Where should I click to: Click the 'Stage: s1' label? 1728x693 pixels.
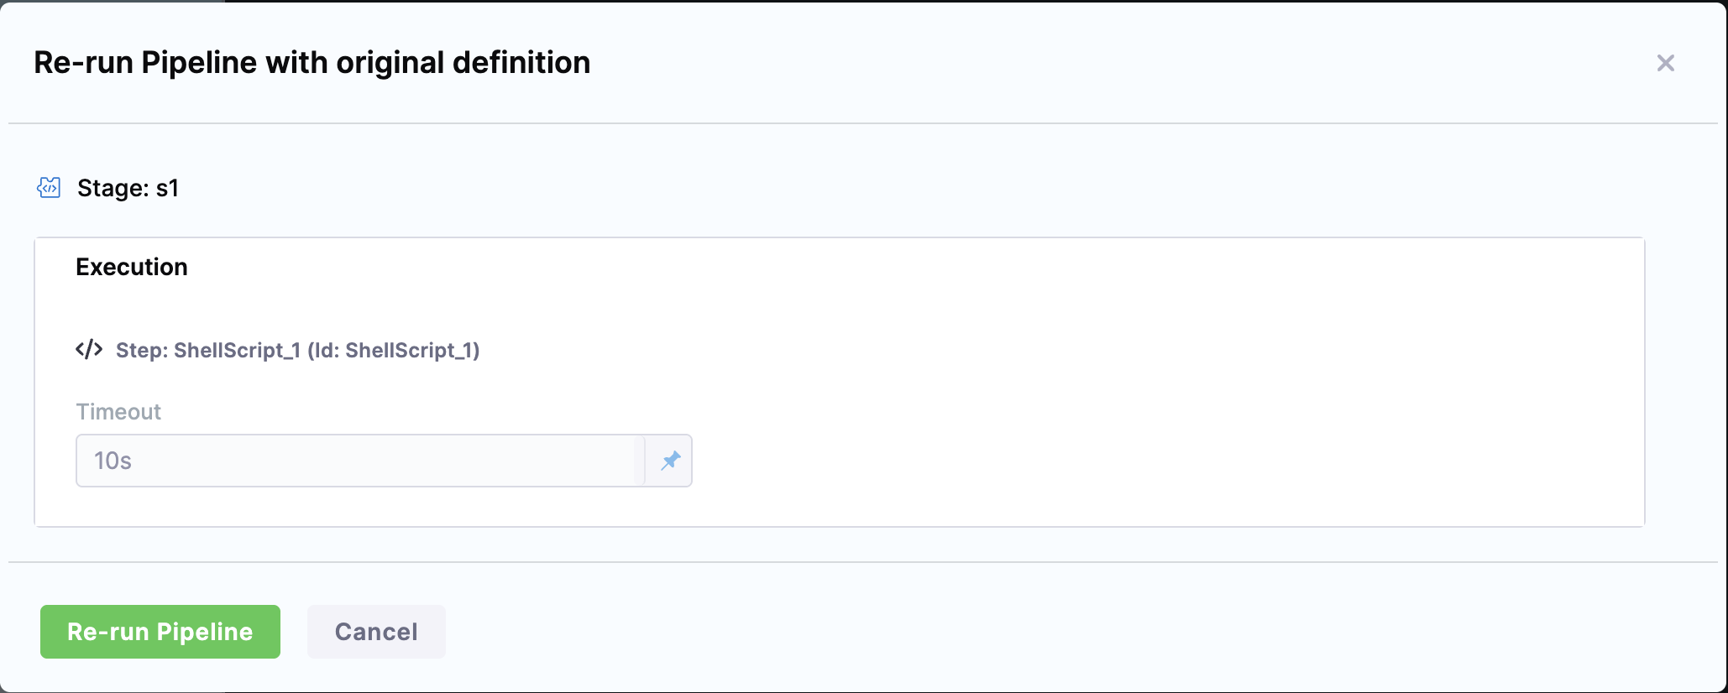pos(128,188)
